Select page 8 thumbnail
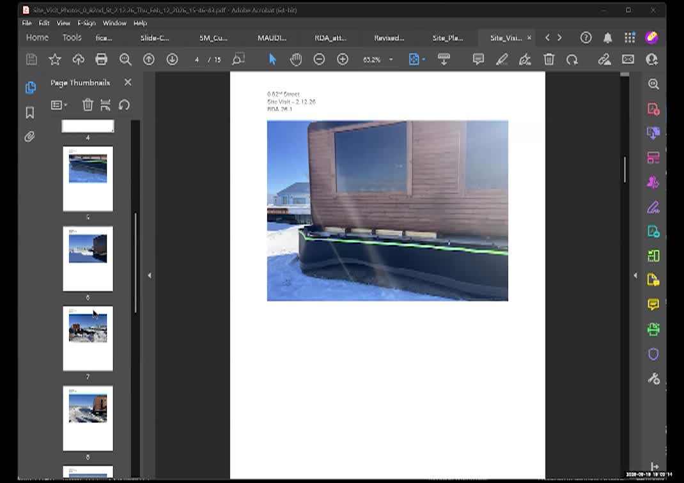Image resolution: width=684 pixels, height=483 pixels. (88, 418)
